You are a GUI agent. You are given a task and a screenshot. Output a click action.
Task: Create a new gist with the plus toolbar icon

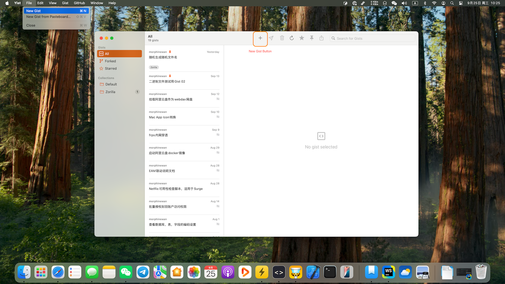260,38
